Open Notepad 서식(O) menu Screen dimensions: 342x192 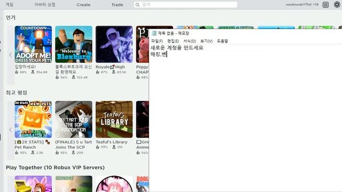(189, 41)
